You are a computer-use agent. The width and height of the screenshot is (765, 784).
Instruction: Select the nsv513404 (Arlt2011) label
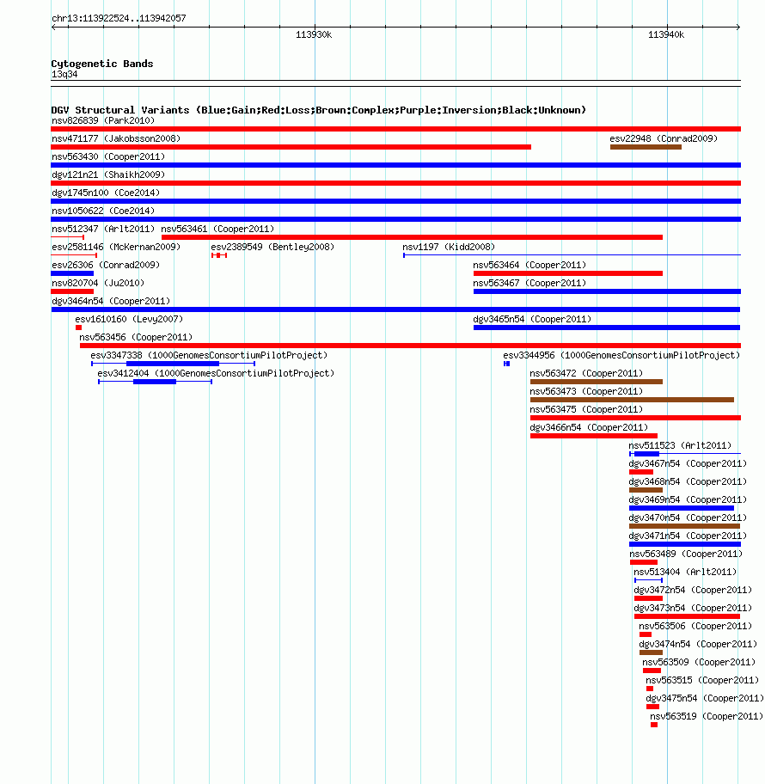685,572
